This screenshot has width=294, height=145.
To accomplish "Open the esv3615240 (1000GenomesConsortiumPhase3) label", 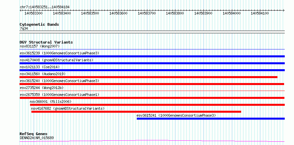I will click(59, 81).
